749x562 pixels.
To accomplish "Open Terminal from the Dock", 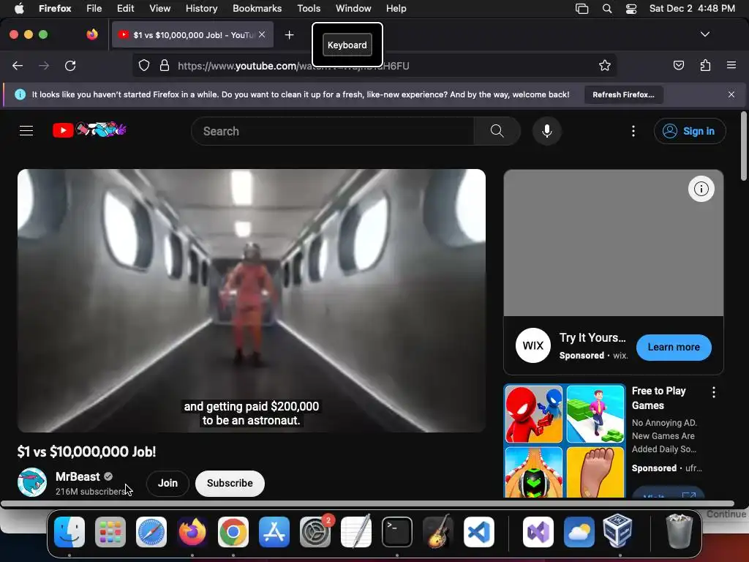I will coord(397,531).
